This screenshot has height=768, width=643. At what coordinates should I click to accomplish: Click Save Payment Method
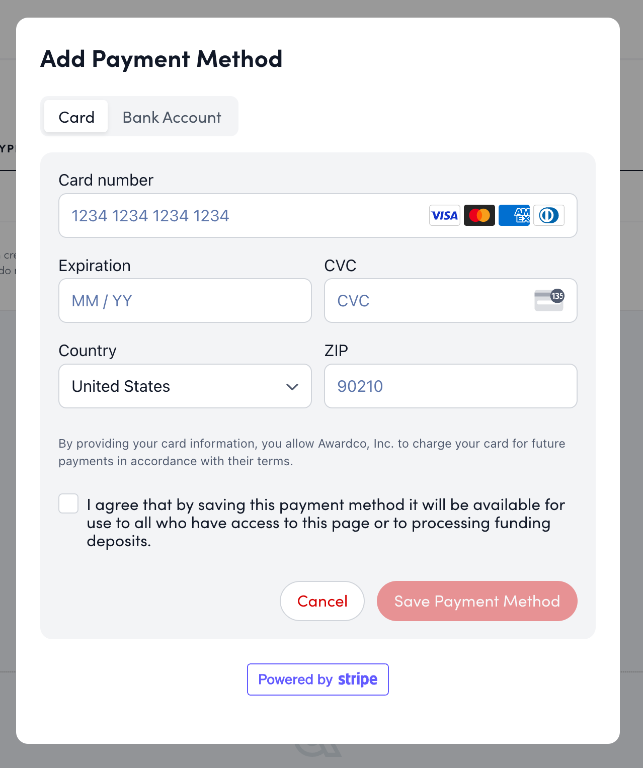(x=476, y=601)
